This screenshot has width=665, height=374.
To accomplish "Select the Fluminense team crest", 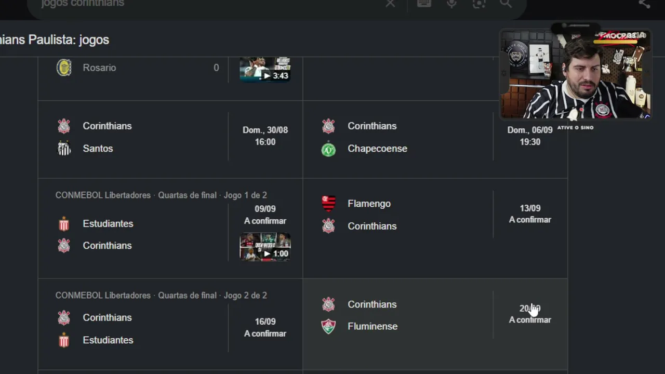I will [328, 327].
